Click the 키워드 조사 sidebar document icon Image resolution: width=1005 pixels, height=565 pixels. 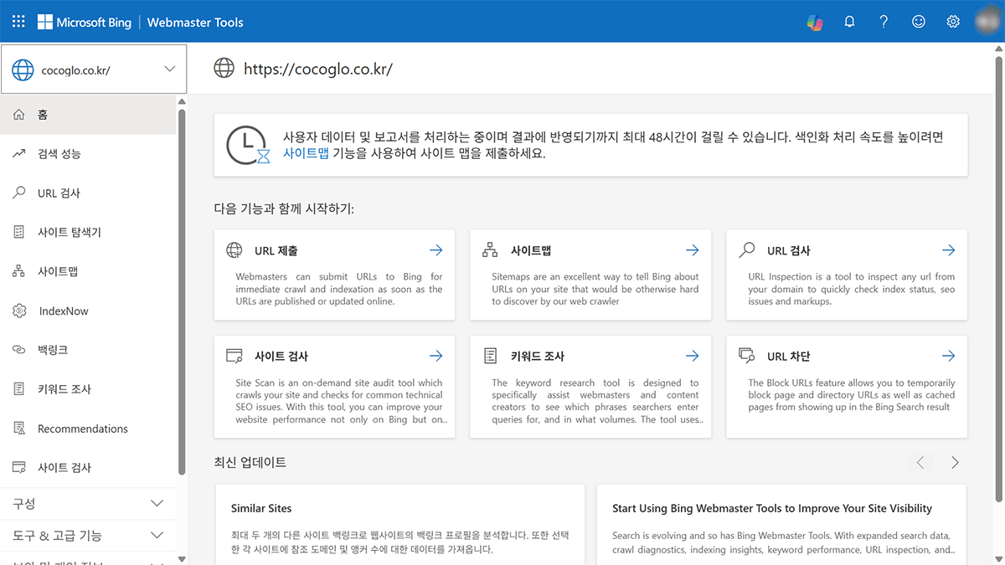(x=19, y=389)
